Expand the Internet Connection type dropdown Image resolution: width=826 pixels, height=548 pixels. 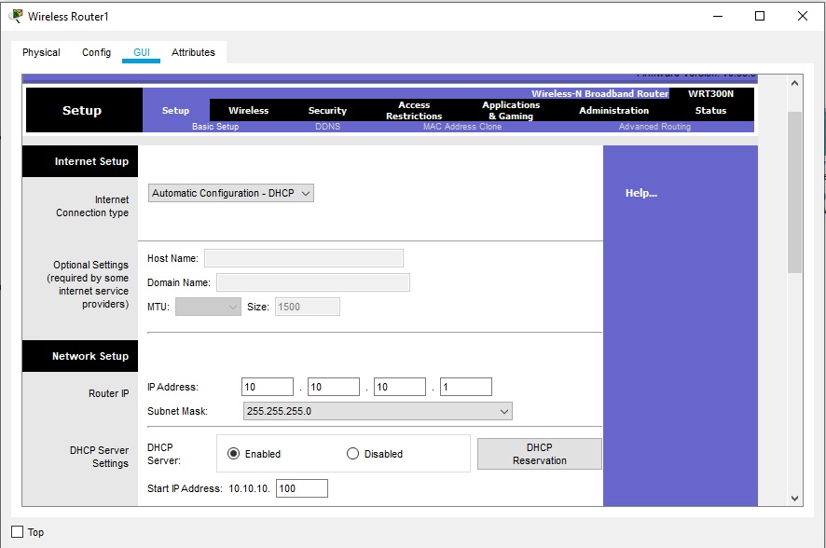tap(230, 193)
